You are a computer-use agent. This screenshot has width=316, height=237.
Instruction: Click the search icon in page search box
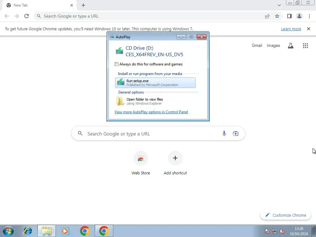point(80,133)
